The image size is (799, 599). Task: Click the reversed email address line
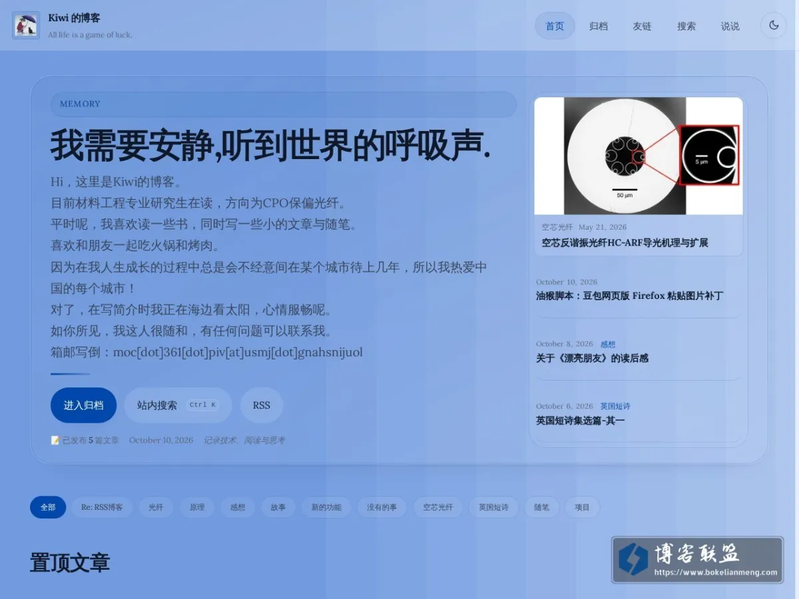coord(207,352)
